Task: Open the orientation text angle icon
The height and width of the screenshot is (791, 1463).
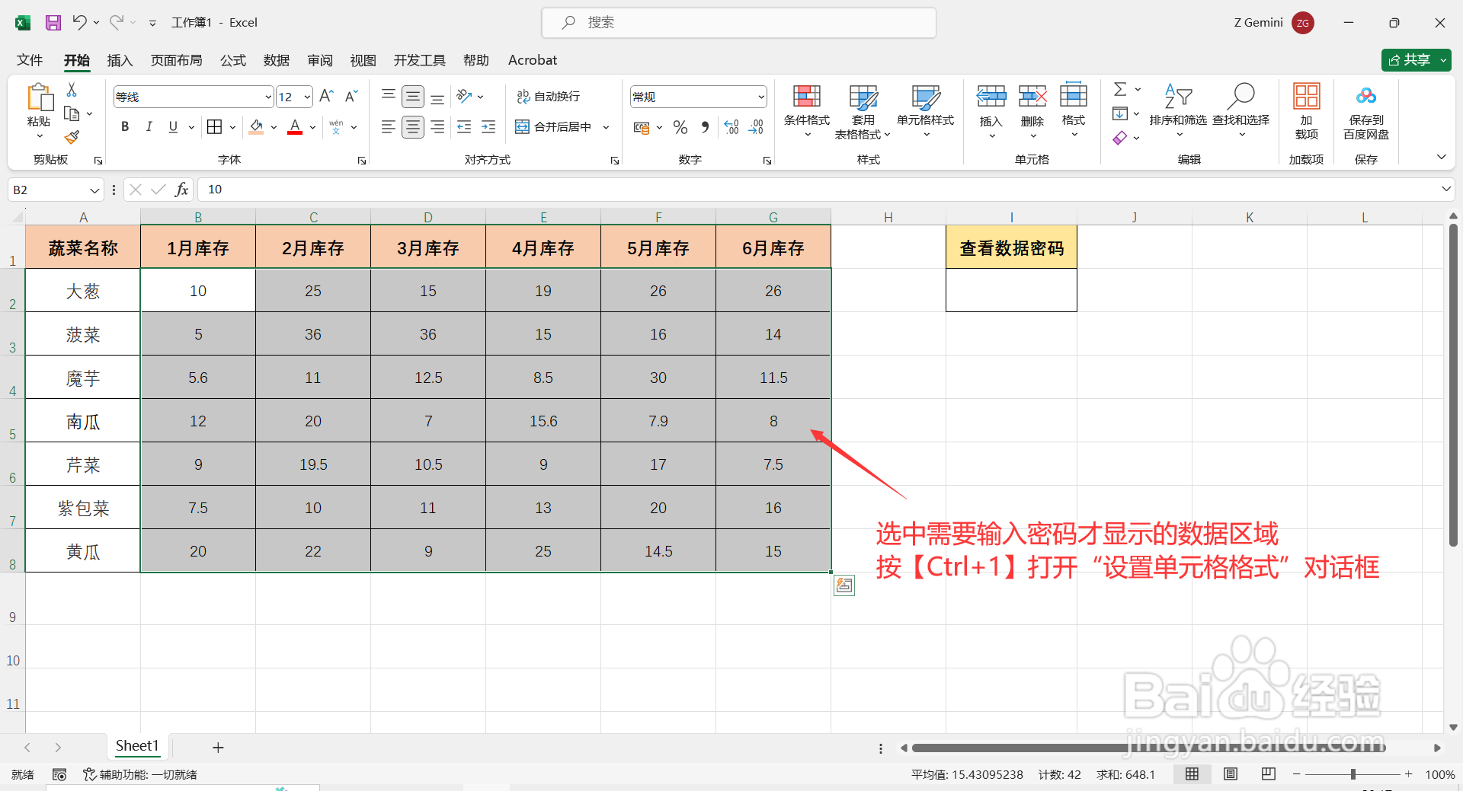Action: (464, 96)
